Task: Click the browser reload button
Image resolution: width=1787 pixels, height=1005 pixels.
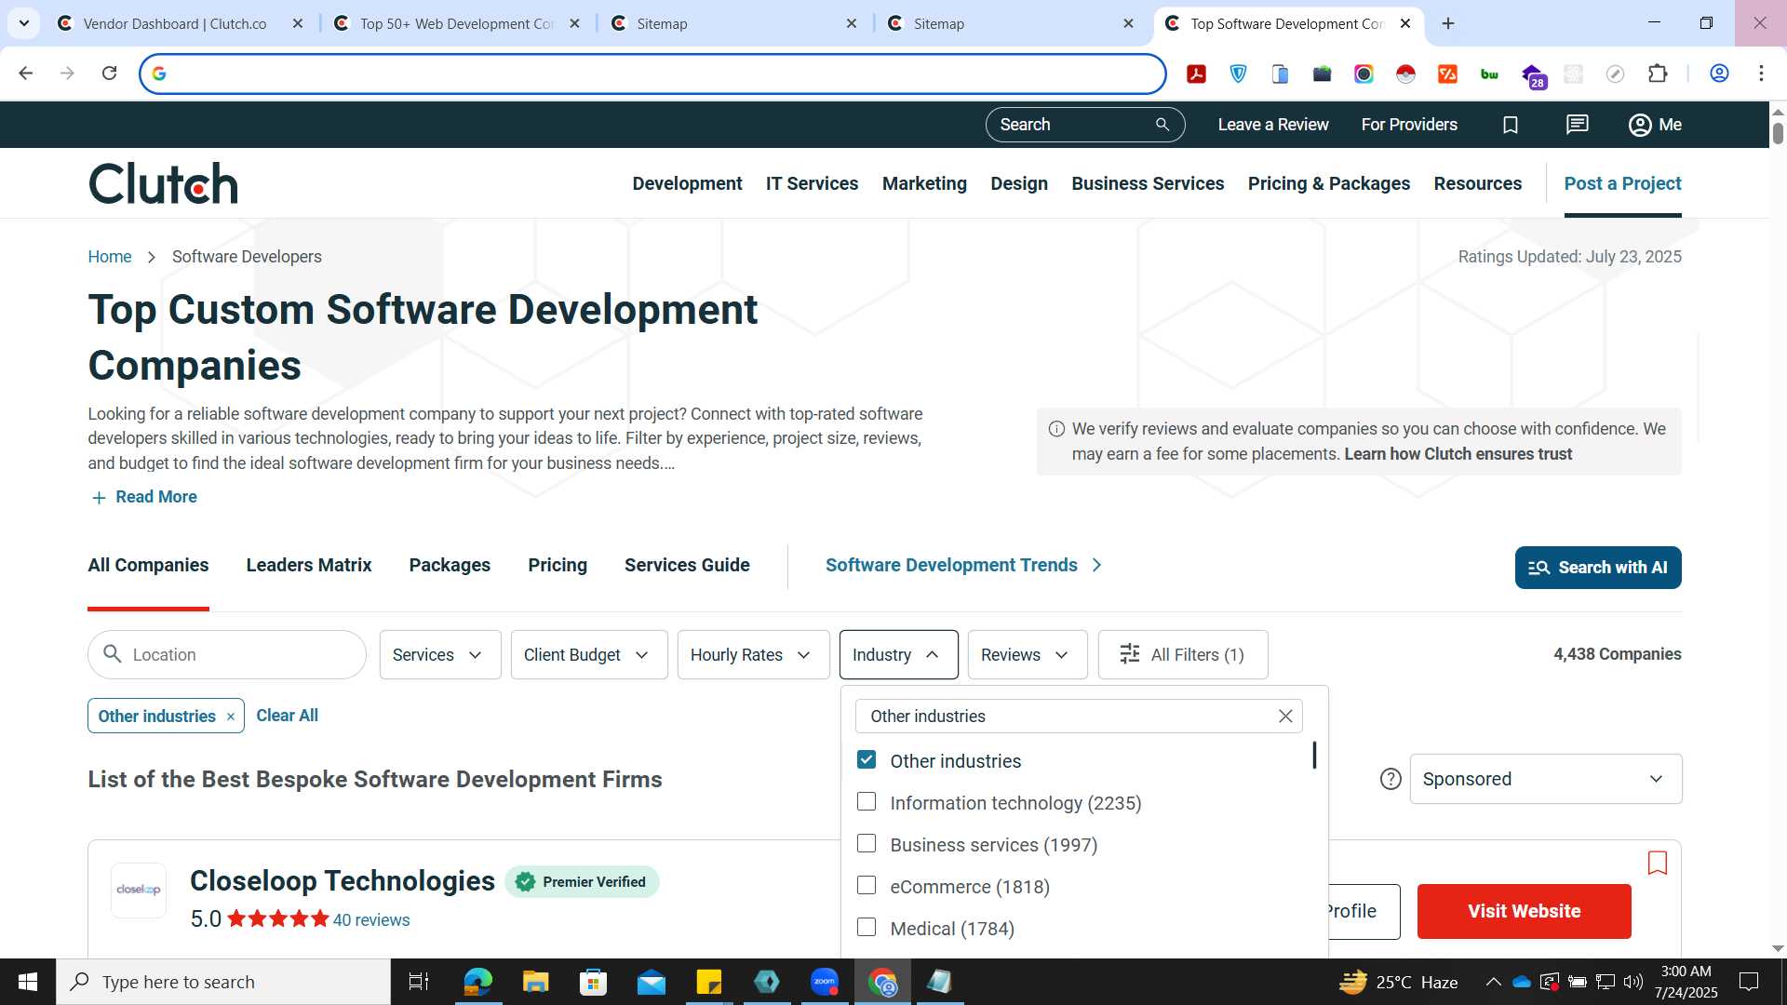Action: [109, 74]
